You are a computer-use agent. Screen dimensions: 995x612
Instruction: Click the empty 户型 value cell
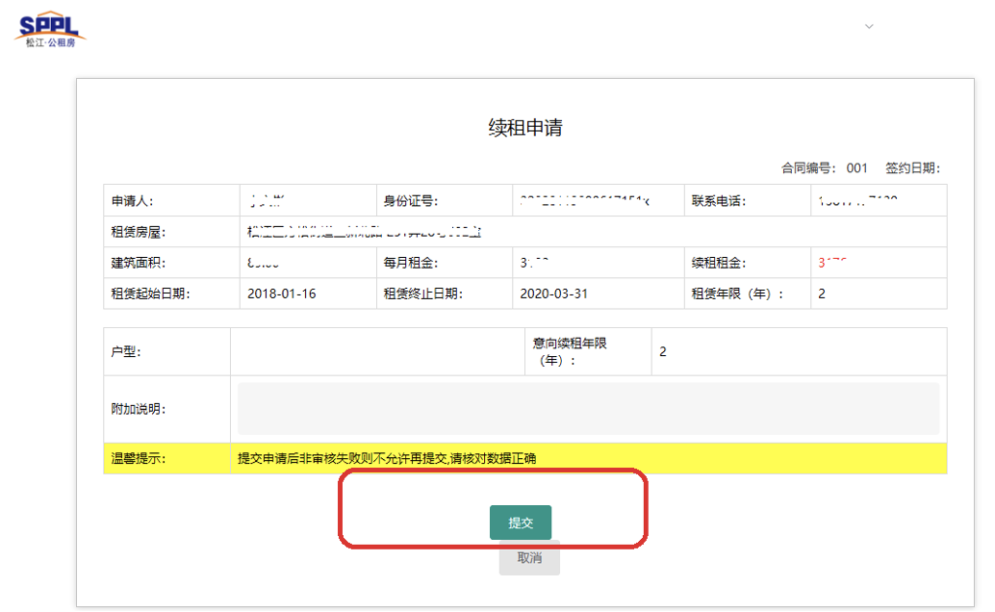tap(374, 352)
